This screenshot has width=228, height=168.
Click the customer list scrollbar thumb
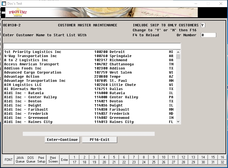click(x=178, y=57)
